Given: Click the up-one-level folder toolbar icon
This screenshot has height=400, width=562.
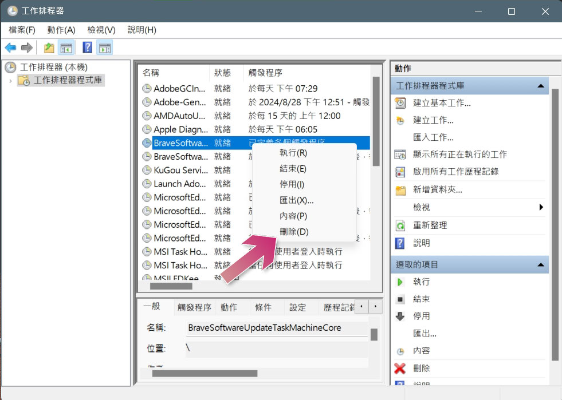Looking at the screenshot, I should (49, 47).
